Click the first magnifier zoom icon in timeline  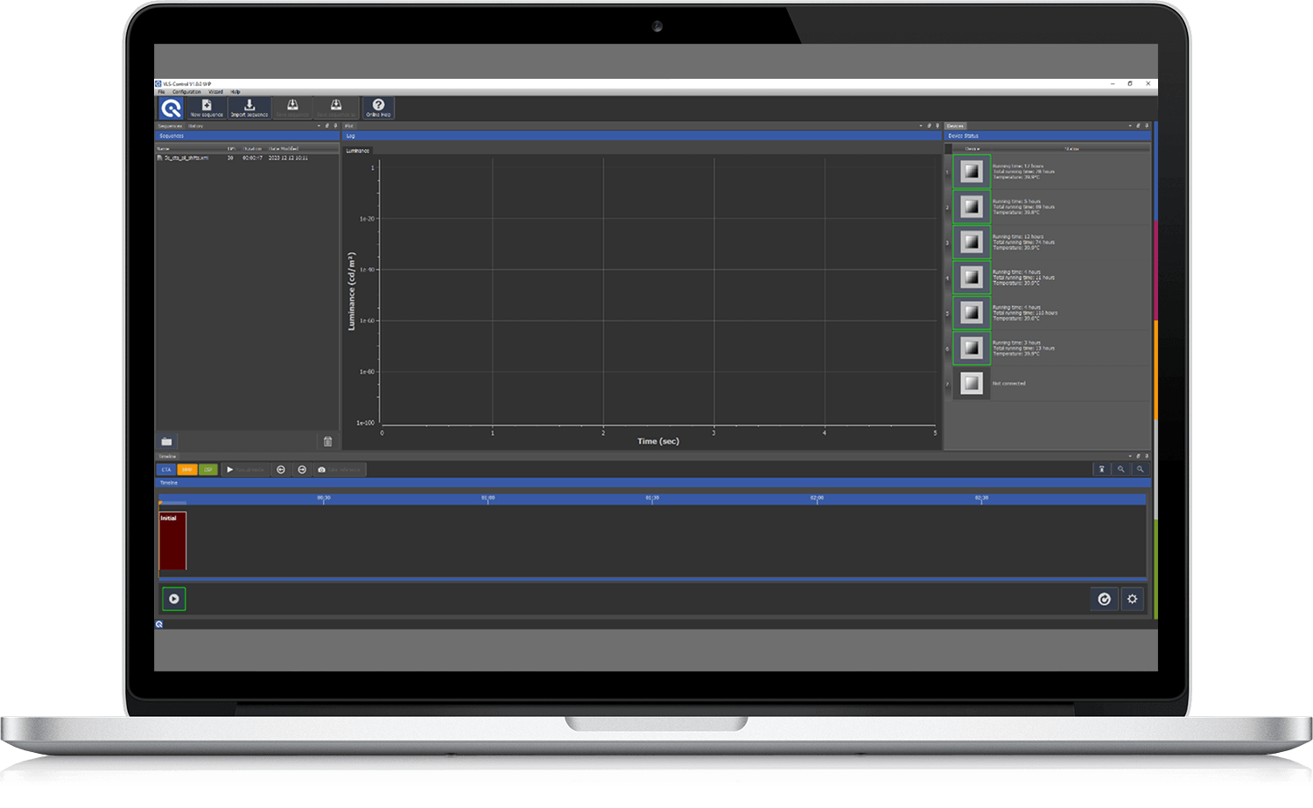[x=1120, y=469]
